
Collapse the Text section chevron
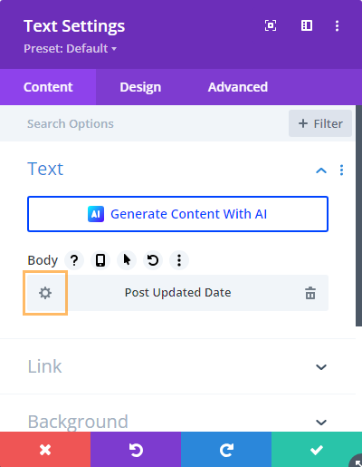321,170
